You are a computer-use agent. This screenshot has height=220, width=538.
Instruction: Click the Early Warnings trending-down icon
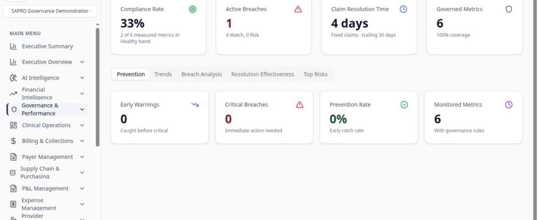pyautogui.click(x=195, y=105)
